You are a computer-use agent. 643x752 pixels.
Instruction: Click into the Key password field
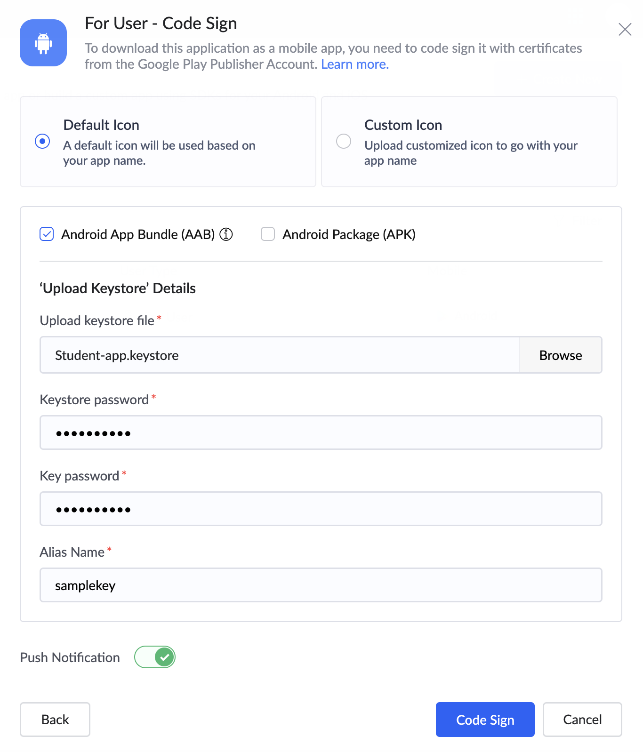coord(321,509)
